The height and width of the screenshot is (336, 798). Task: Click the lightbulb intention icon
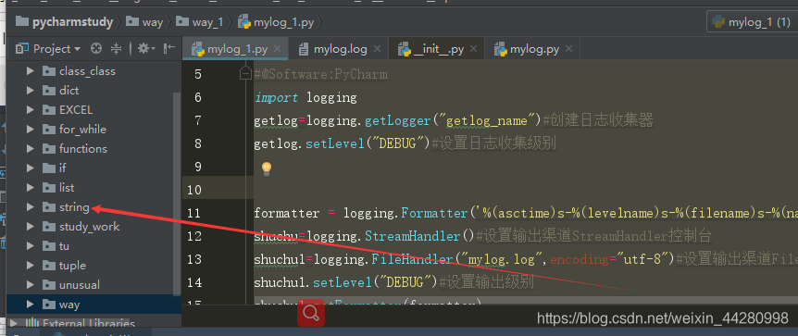pyautogui.click(x=267, y=168)
